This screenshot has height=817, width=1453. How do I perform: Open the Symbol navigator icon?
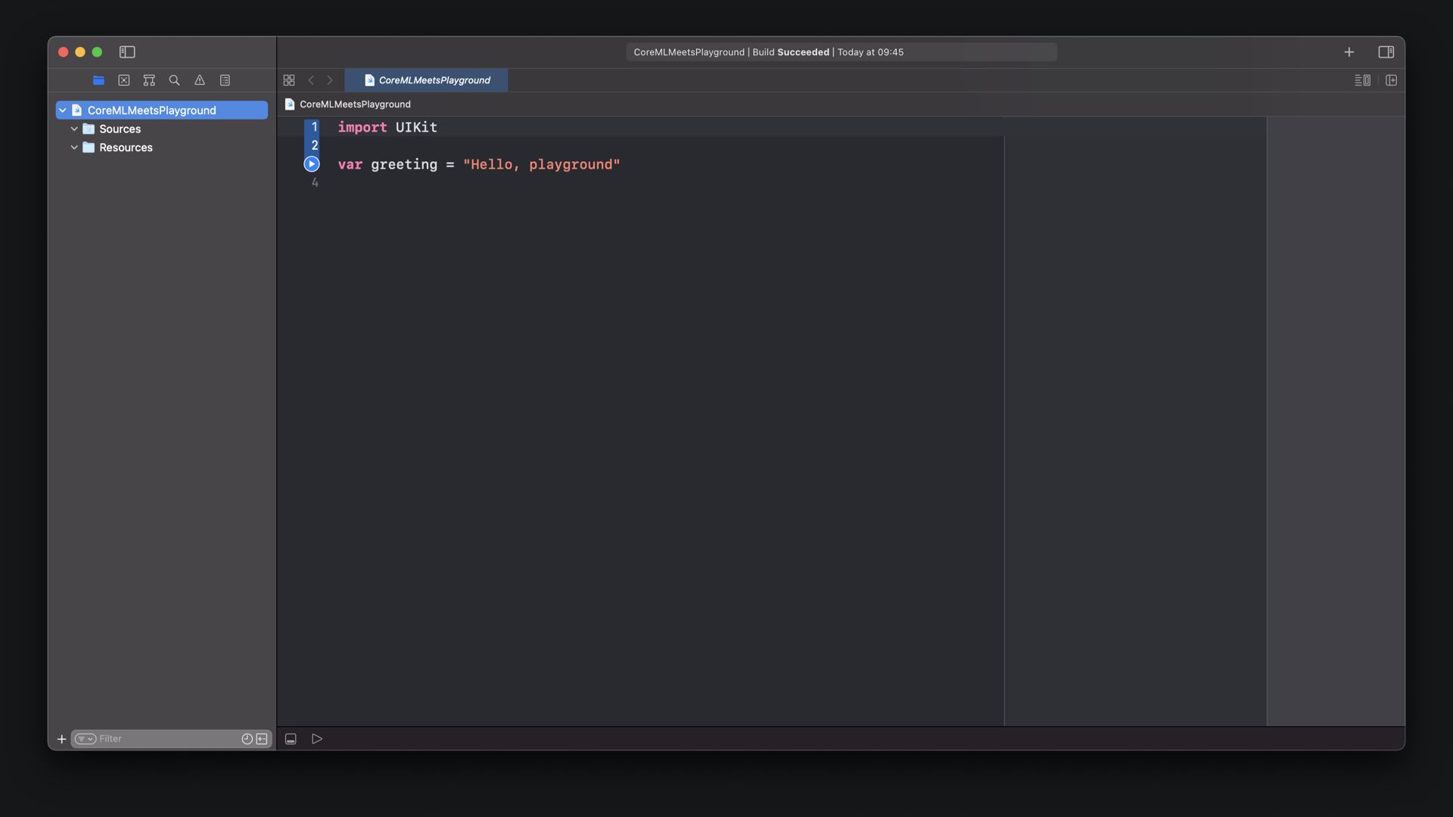(x=149, y=80)
